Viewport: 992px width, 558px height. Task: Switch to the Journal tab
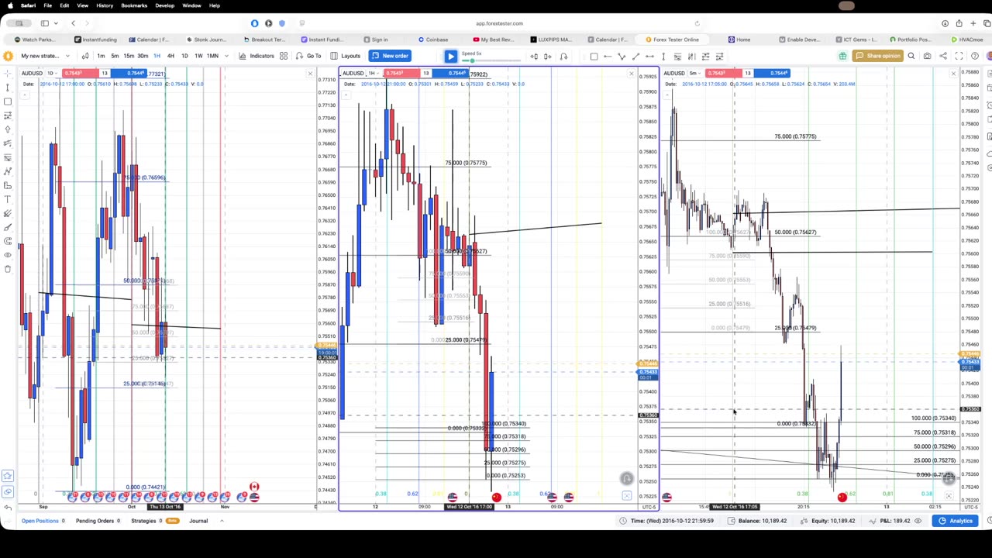point(198,521)
